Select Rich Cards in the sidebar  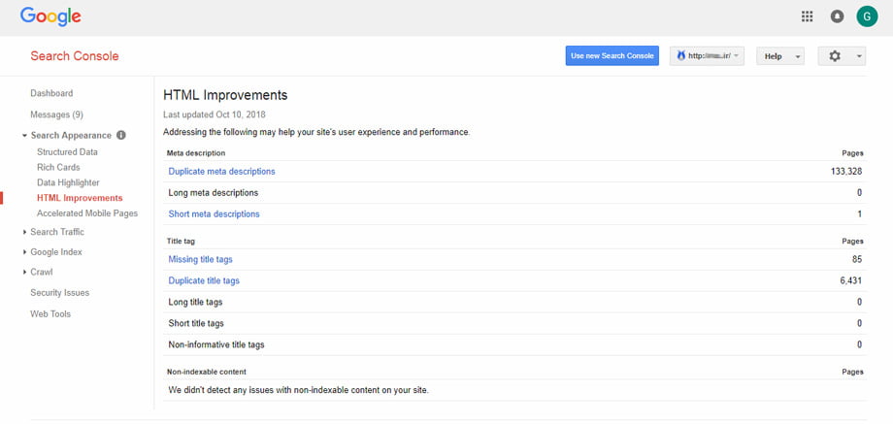click(58, 167)
